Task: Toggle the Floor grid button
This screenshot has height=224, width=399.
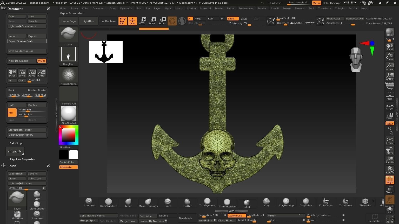Action: click(x=390, y=96)
